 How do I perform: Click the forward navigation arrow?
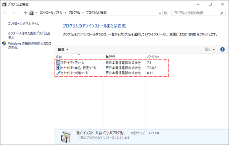(x=13, y=13)
